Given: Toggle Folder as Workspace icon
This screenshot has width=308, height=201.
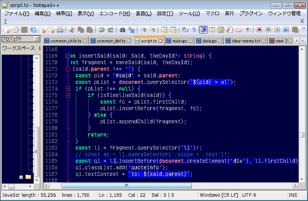Looking at the screenshot, I should (x=239, y=30).
